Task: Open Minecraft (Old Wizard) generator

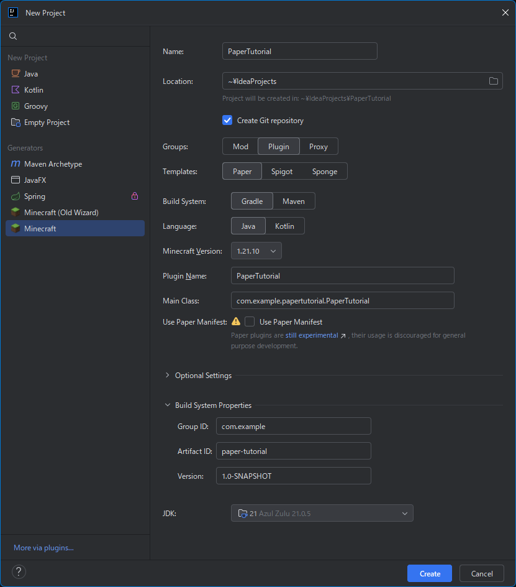Action: coord(61,213)
